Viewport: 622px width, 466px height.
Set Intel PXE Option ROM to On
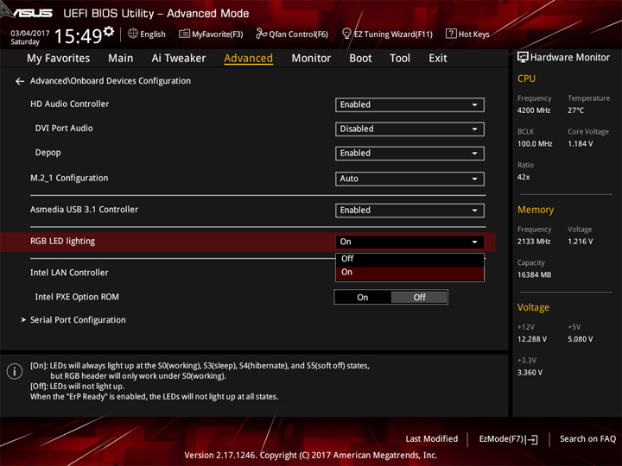[x=363, y=297]
